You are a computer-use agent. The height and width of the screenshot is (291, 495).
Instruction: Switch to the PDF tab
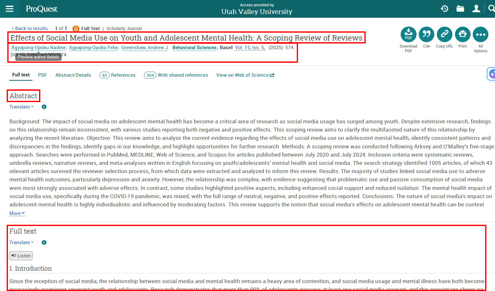pos(43,75)
